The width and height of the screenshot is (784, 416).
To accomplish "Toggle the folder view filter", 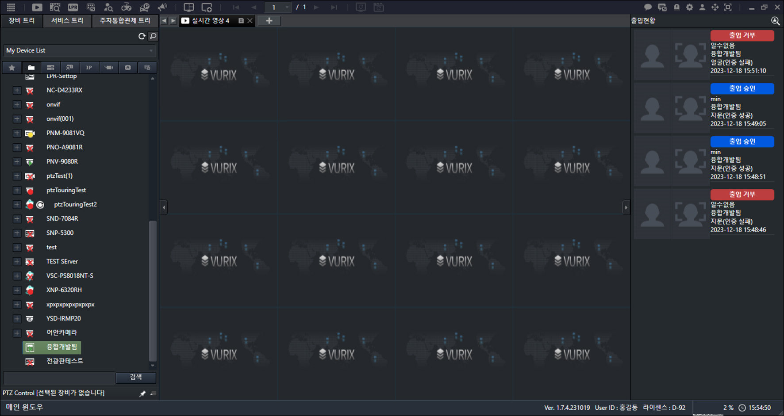I will click(x=31, y=68).
